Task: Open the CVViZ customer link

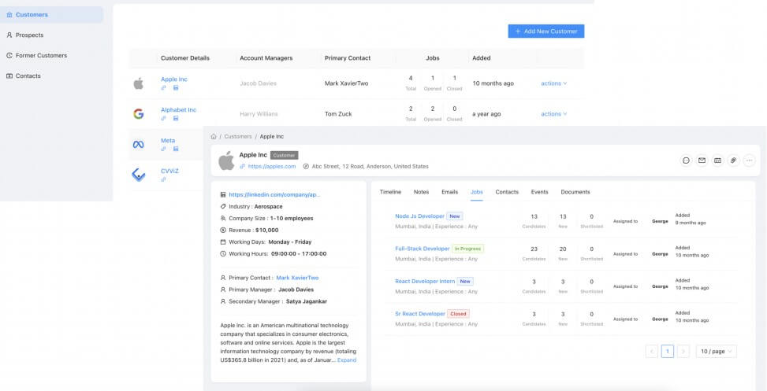Action: 168,171
